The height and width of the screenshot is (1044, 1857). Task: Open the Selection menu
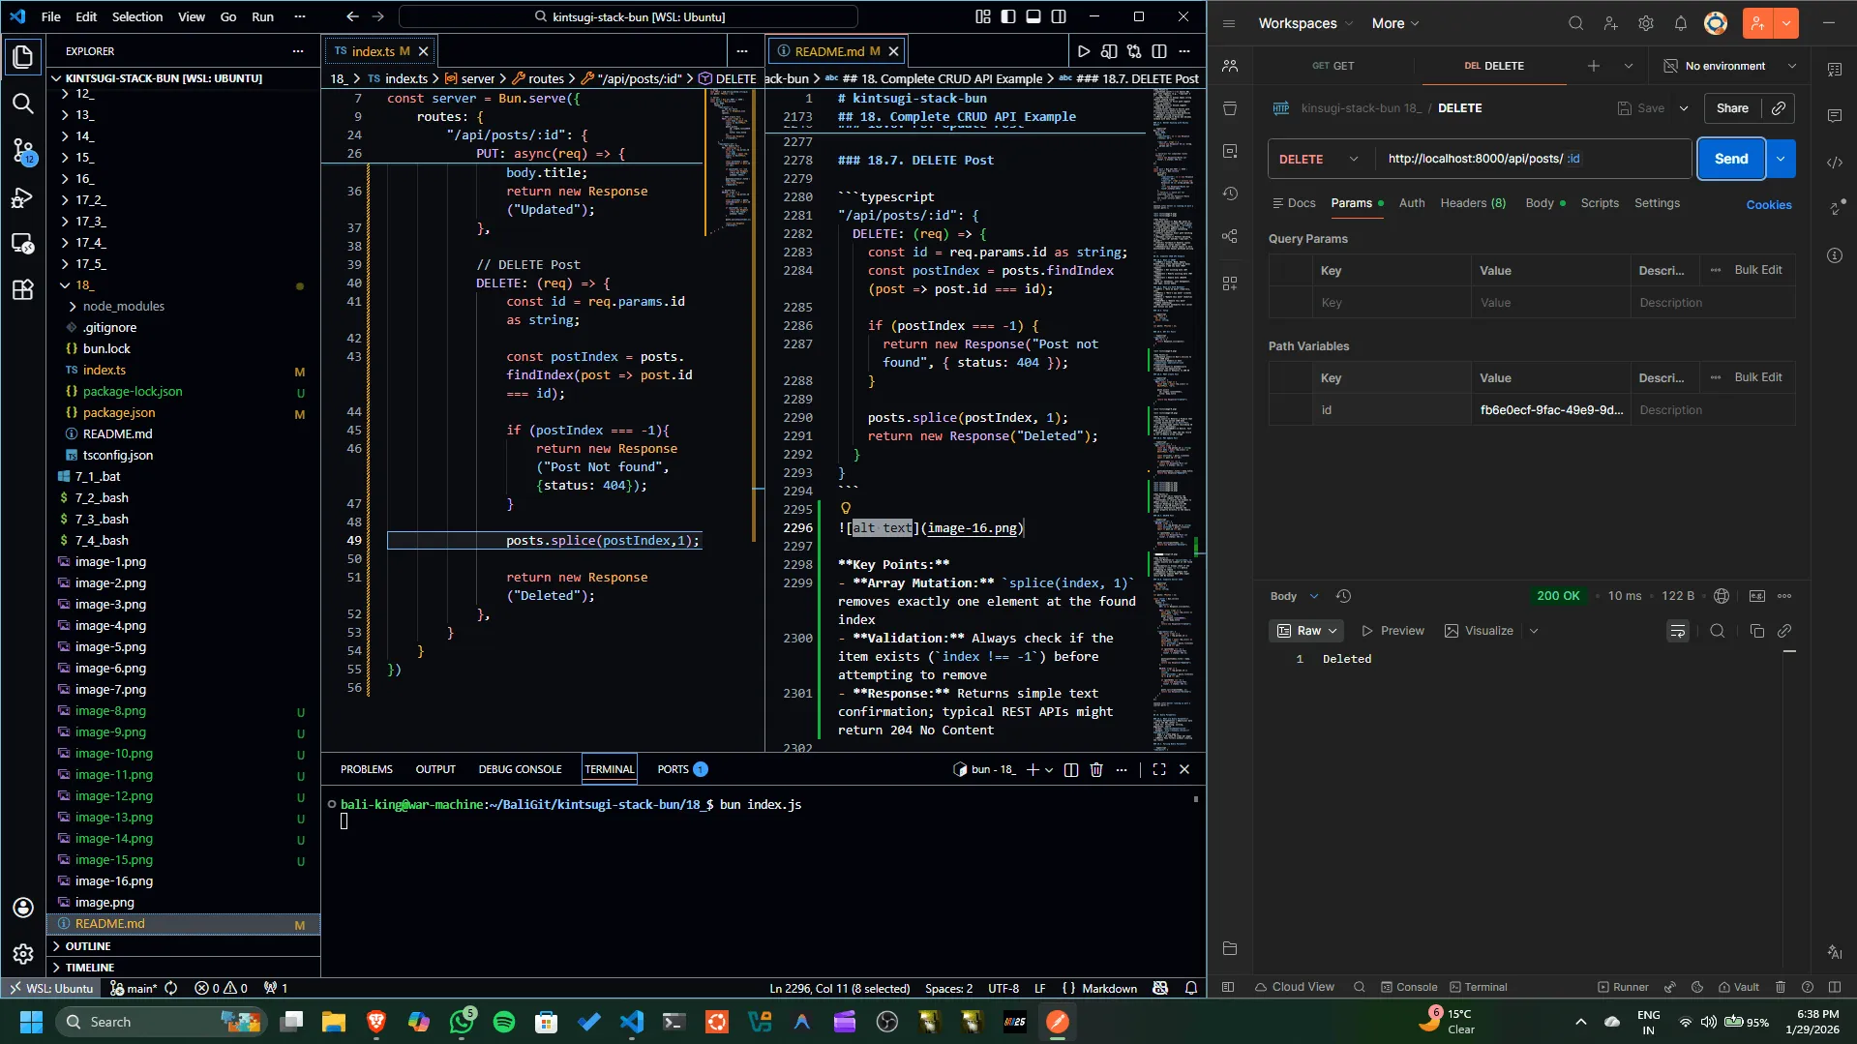(x=137, y=16)
